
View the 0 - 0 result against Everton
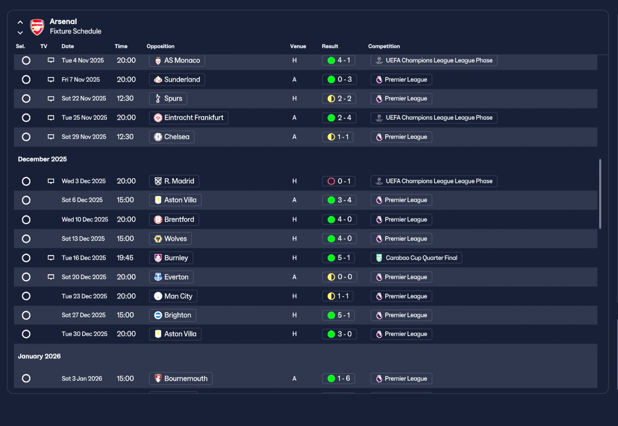pyautogui.click(x=339, y=277)
